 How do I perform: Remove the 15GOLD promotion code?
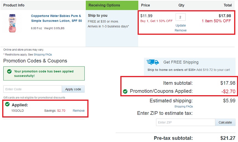pos(79,111)
